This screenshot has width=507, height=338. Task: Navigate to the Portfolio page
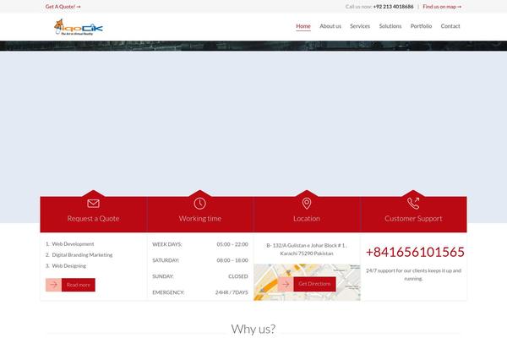[421, 26]
